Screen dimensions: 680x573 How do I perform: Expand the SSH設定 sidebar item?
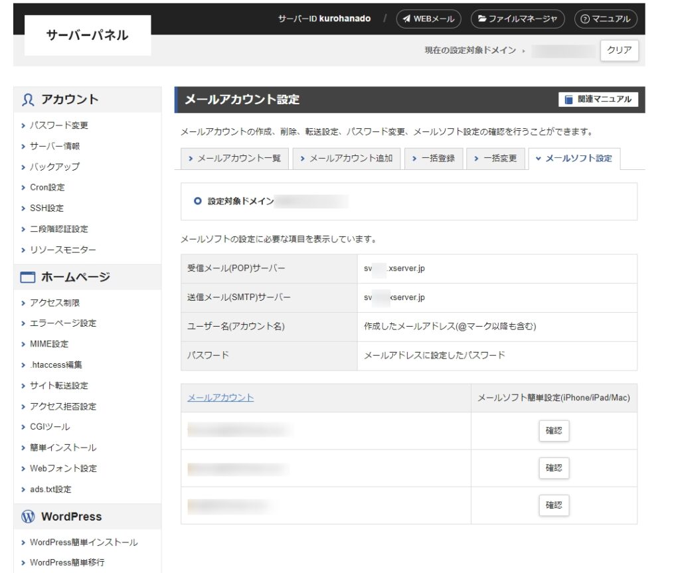click(x=46, y=208)
